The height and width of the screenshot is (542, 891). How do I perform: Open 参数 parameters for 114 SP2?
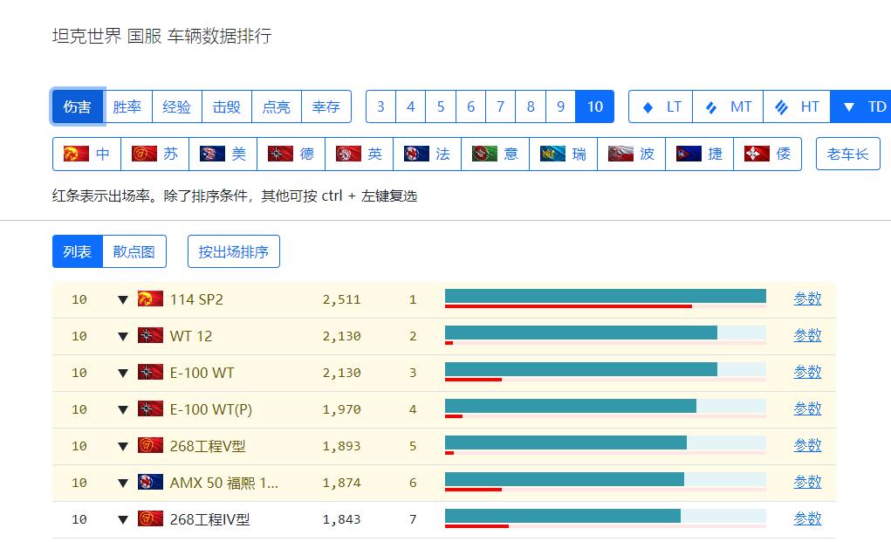pos(806,298)
